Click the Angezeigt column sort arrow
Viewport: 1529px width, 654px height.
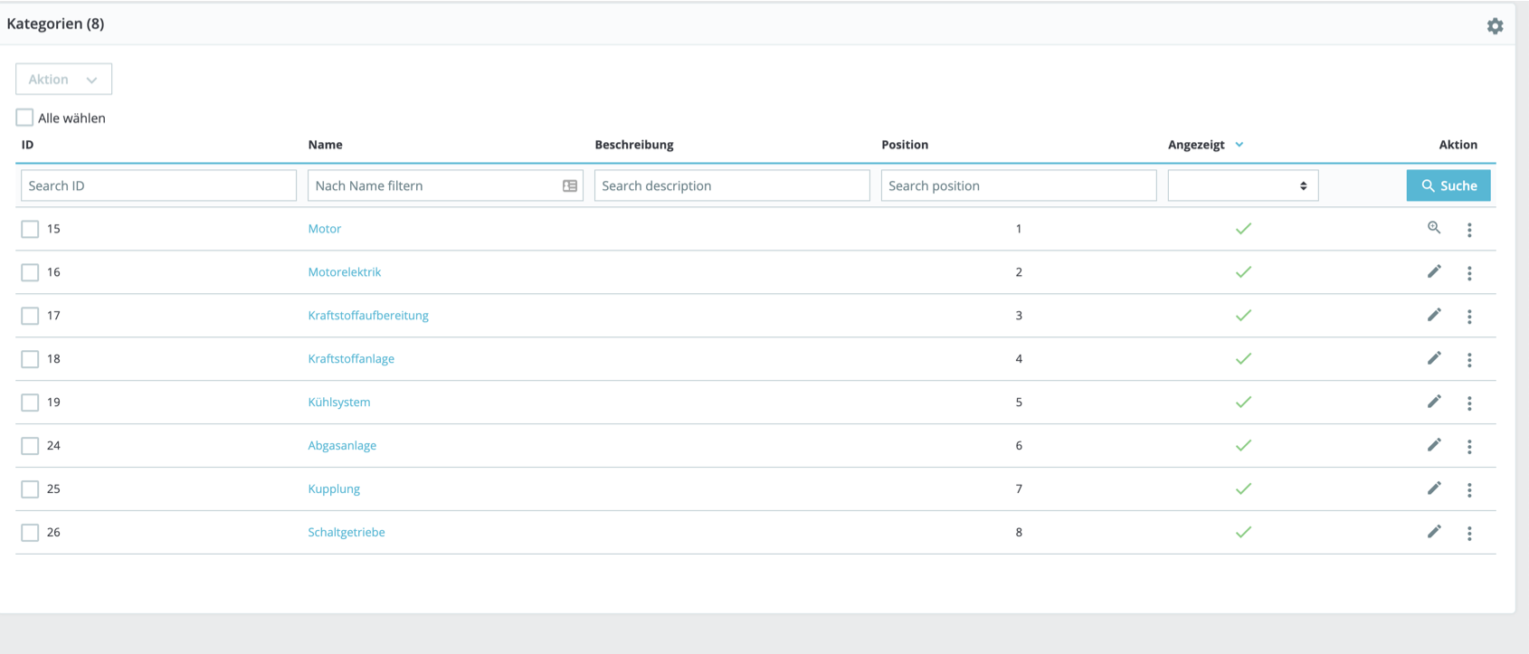click(1239, 145)
